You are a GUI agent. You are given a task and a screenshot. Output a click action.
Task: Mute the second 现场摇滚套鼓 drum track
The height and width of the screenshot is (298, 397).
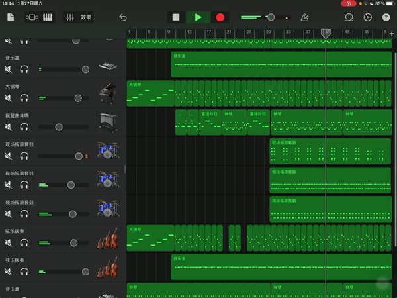point(9,185)
